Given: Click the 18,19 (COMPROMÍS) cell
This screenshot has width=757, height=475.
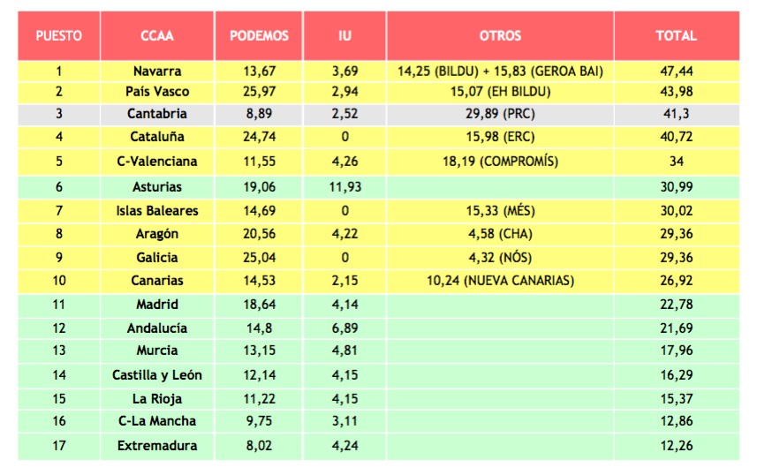Looking at the screenshot, I should pos(500,162).
